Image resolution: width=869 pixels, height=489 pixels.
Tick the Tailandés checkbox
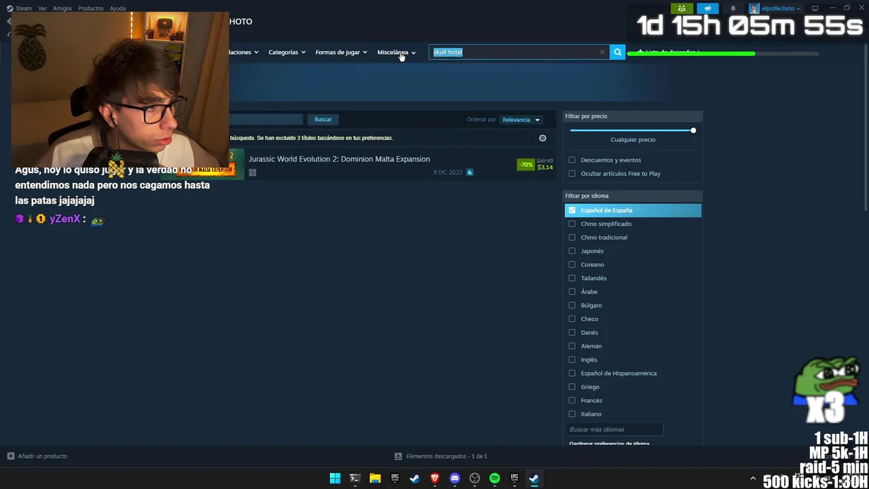[572, 278]
